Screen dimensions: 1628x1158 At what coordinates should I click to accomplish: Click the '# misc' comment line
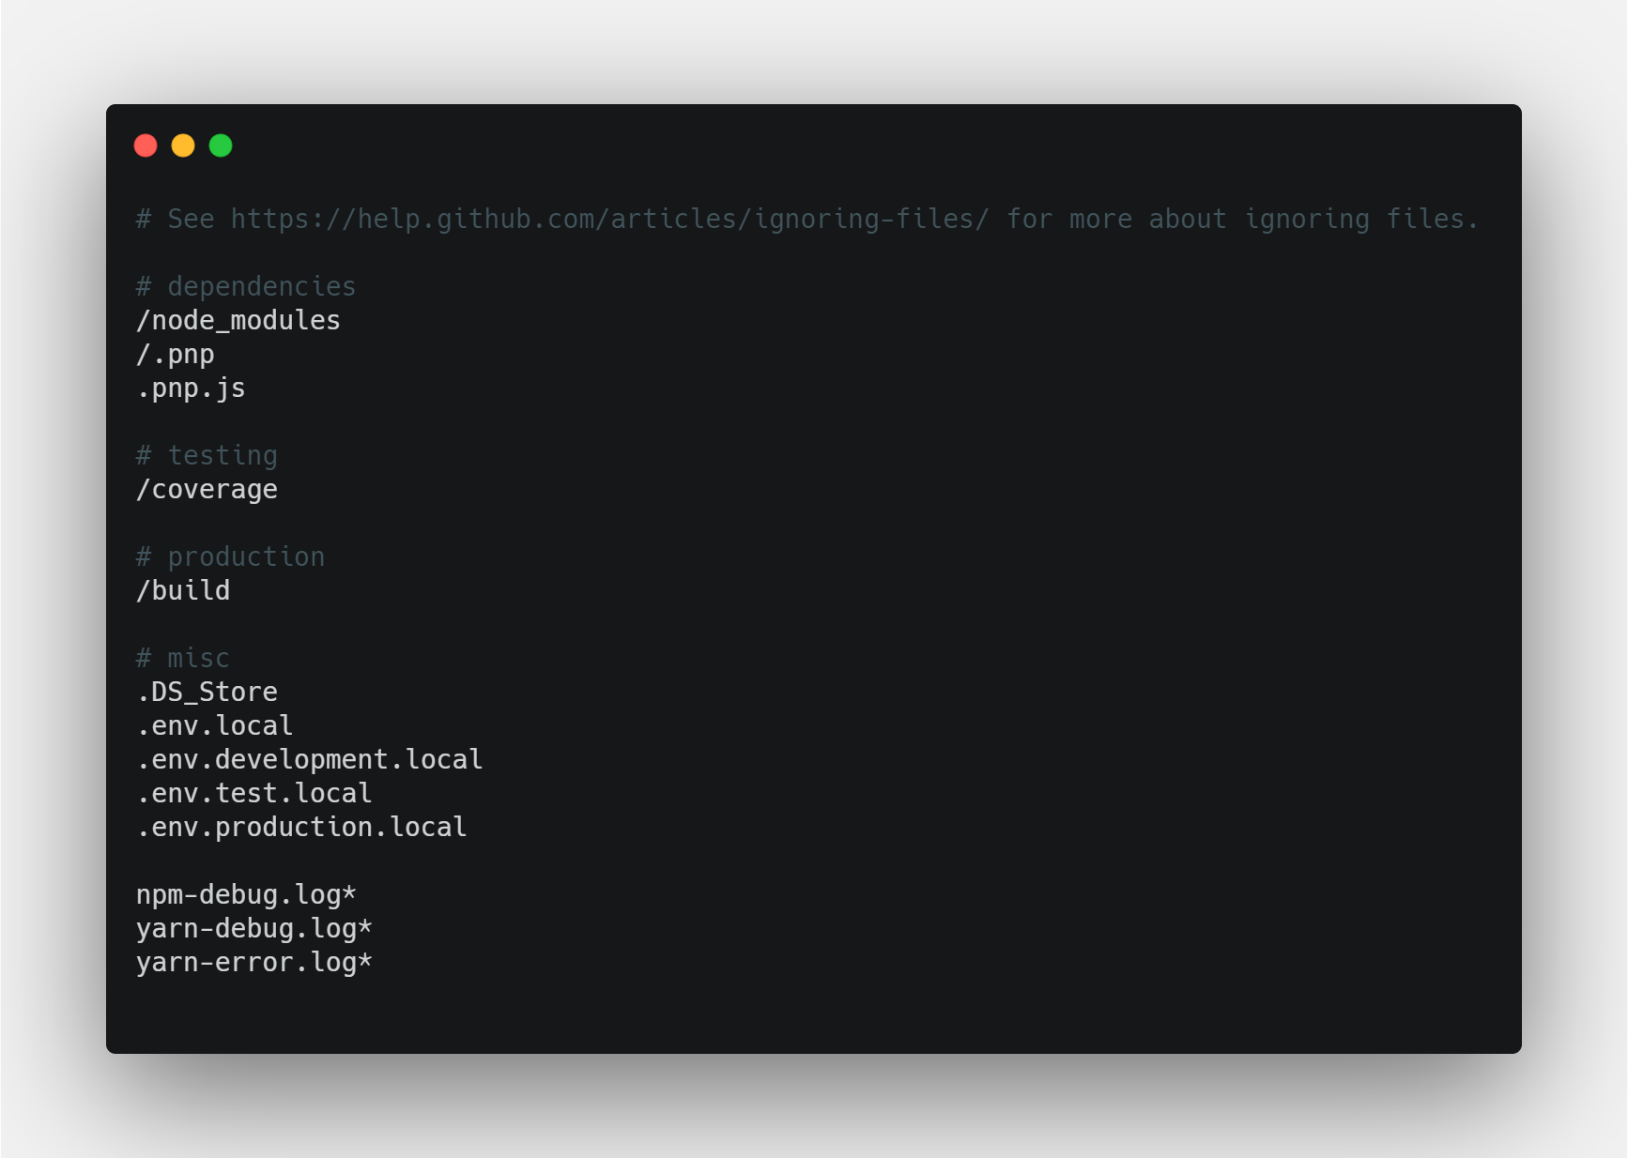tap(183, 658)
